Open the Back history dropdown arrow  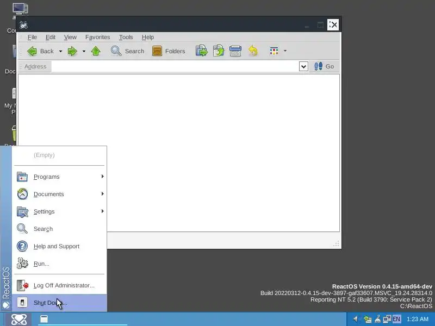[x=60, y=51]
